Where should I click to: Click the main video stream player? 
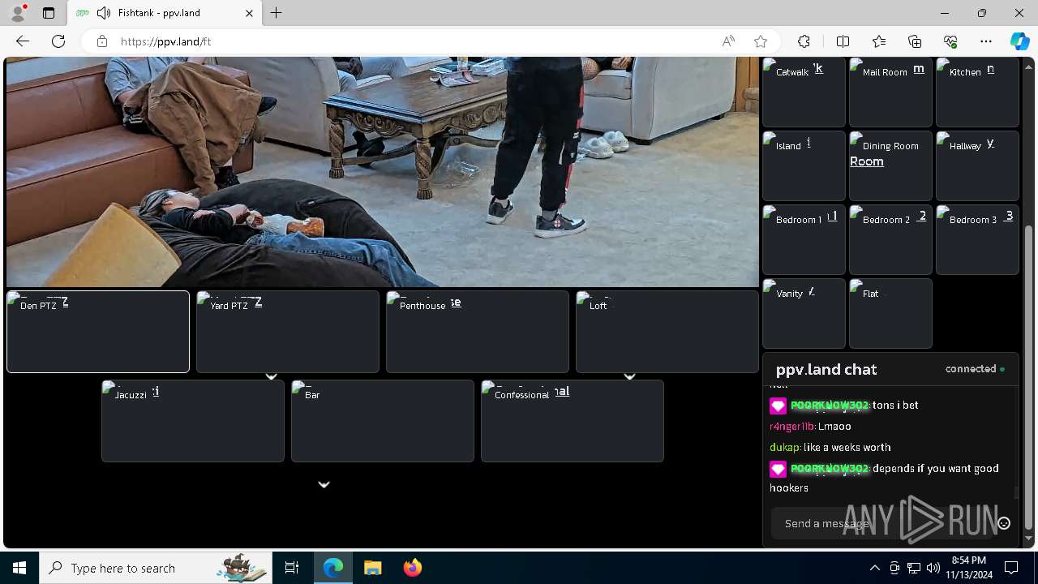click(383, 172)
